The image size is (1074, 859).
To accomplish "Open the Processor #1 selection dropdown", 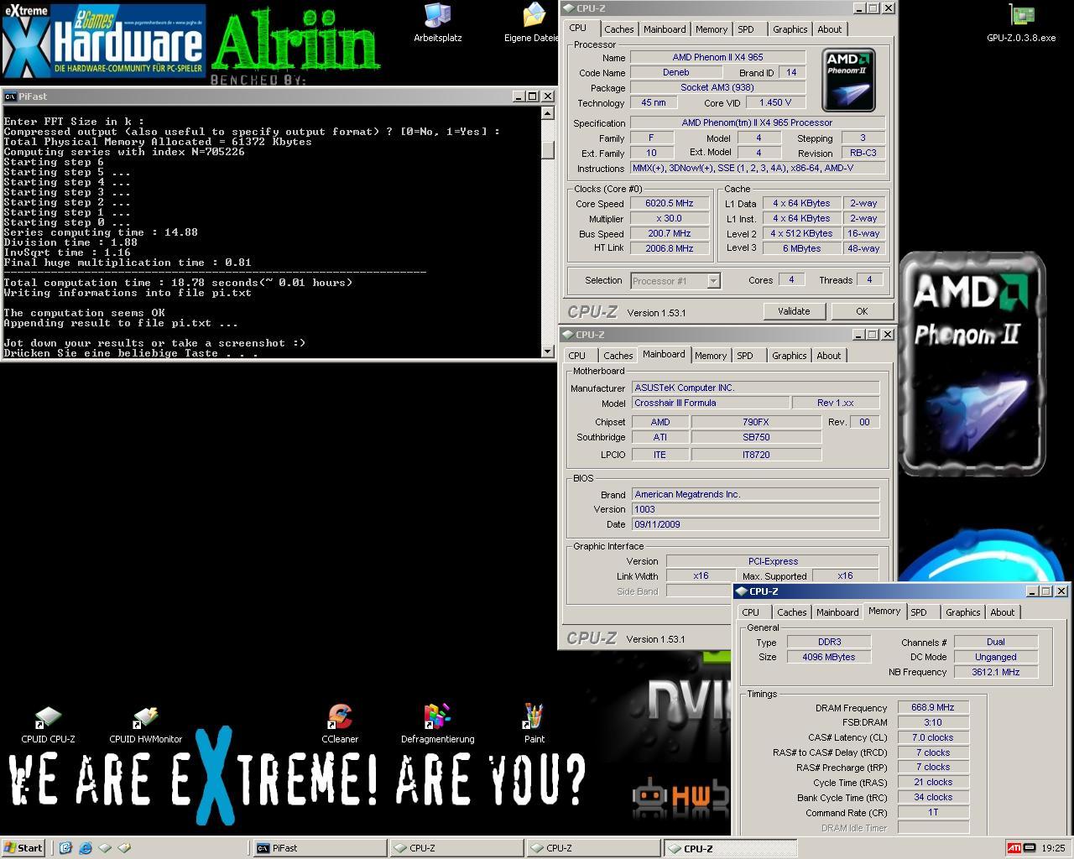I will click(713, 281).
